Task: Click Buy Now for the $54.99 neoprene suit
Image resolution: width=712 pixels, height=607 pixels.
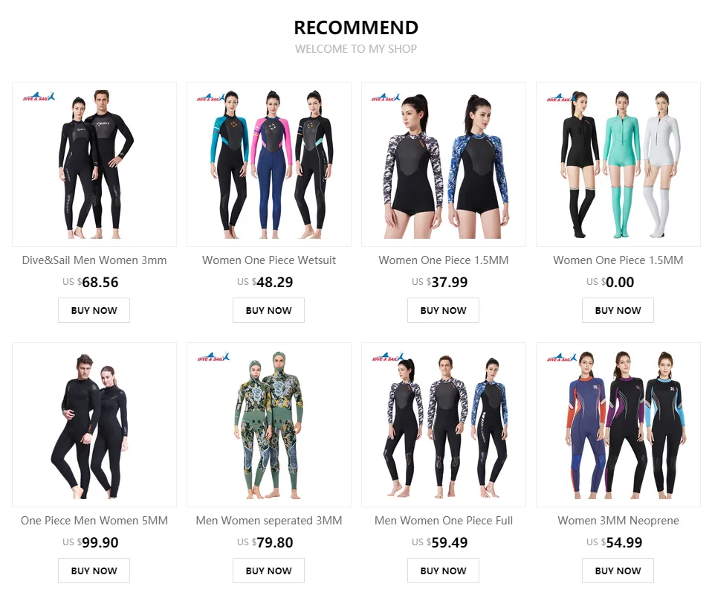Action: point(618,571)
